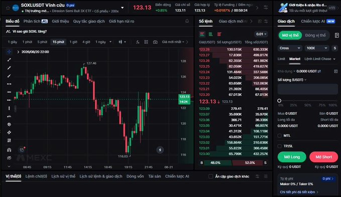Click the transfer arrows next to 0.0000 USDT
Screen dimensions: 341x197
tap(319, 71)
